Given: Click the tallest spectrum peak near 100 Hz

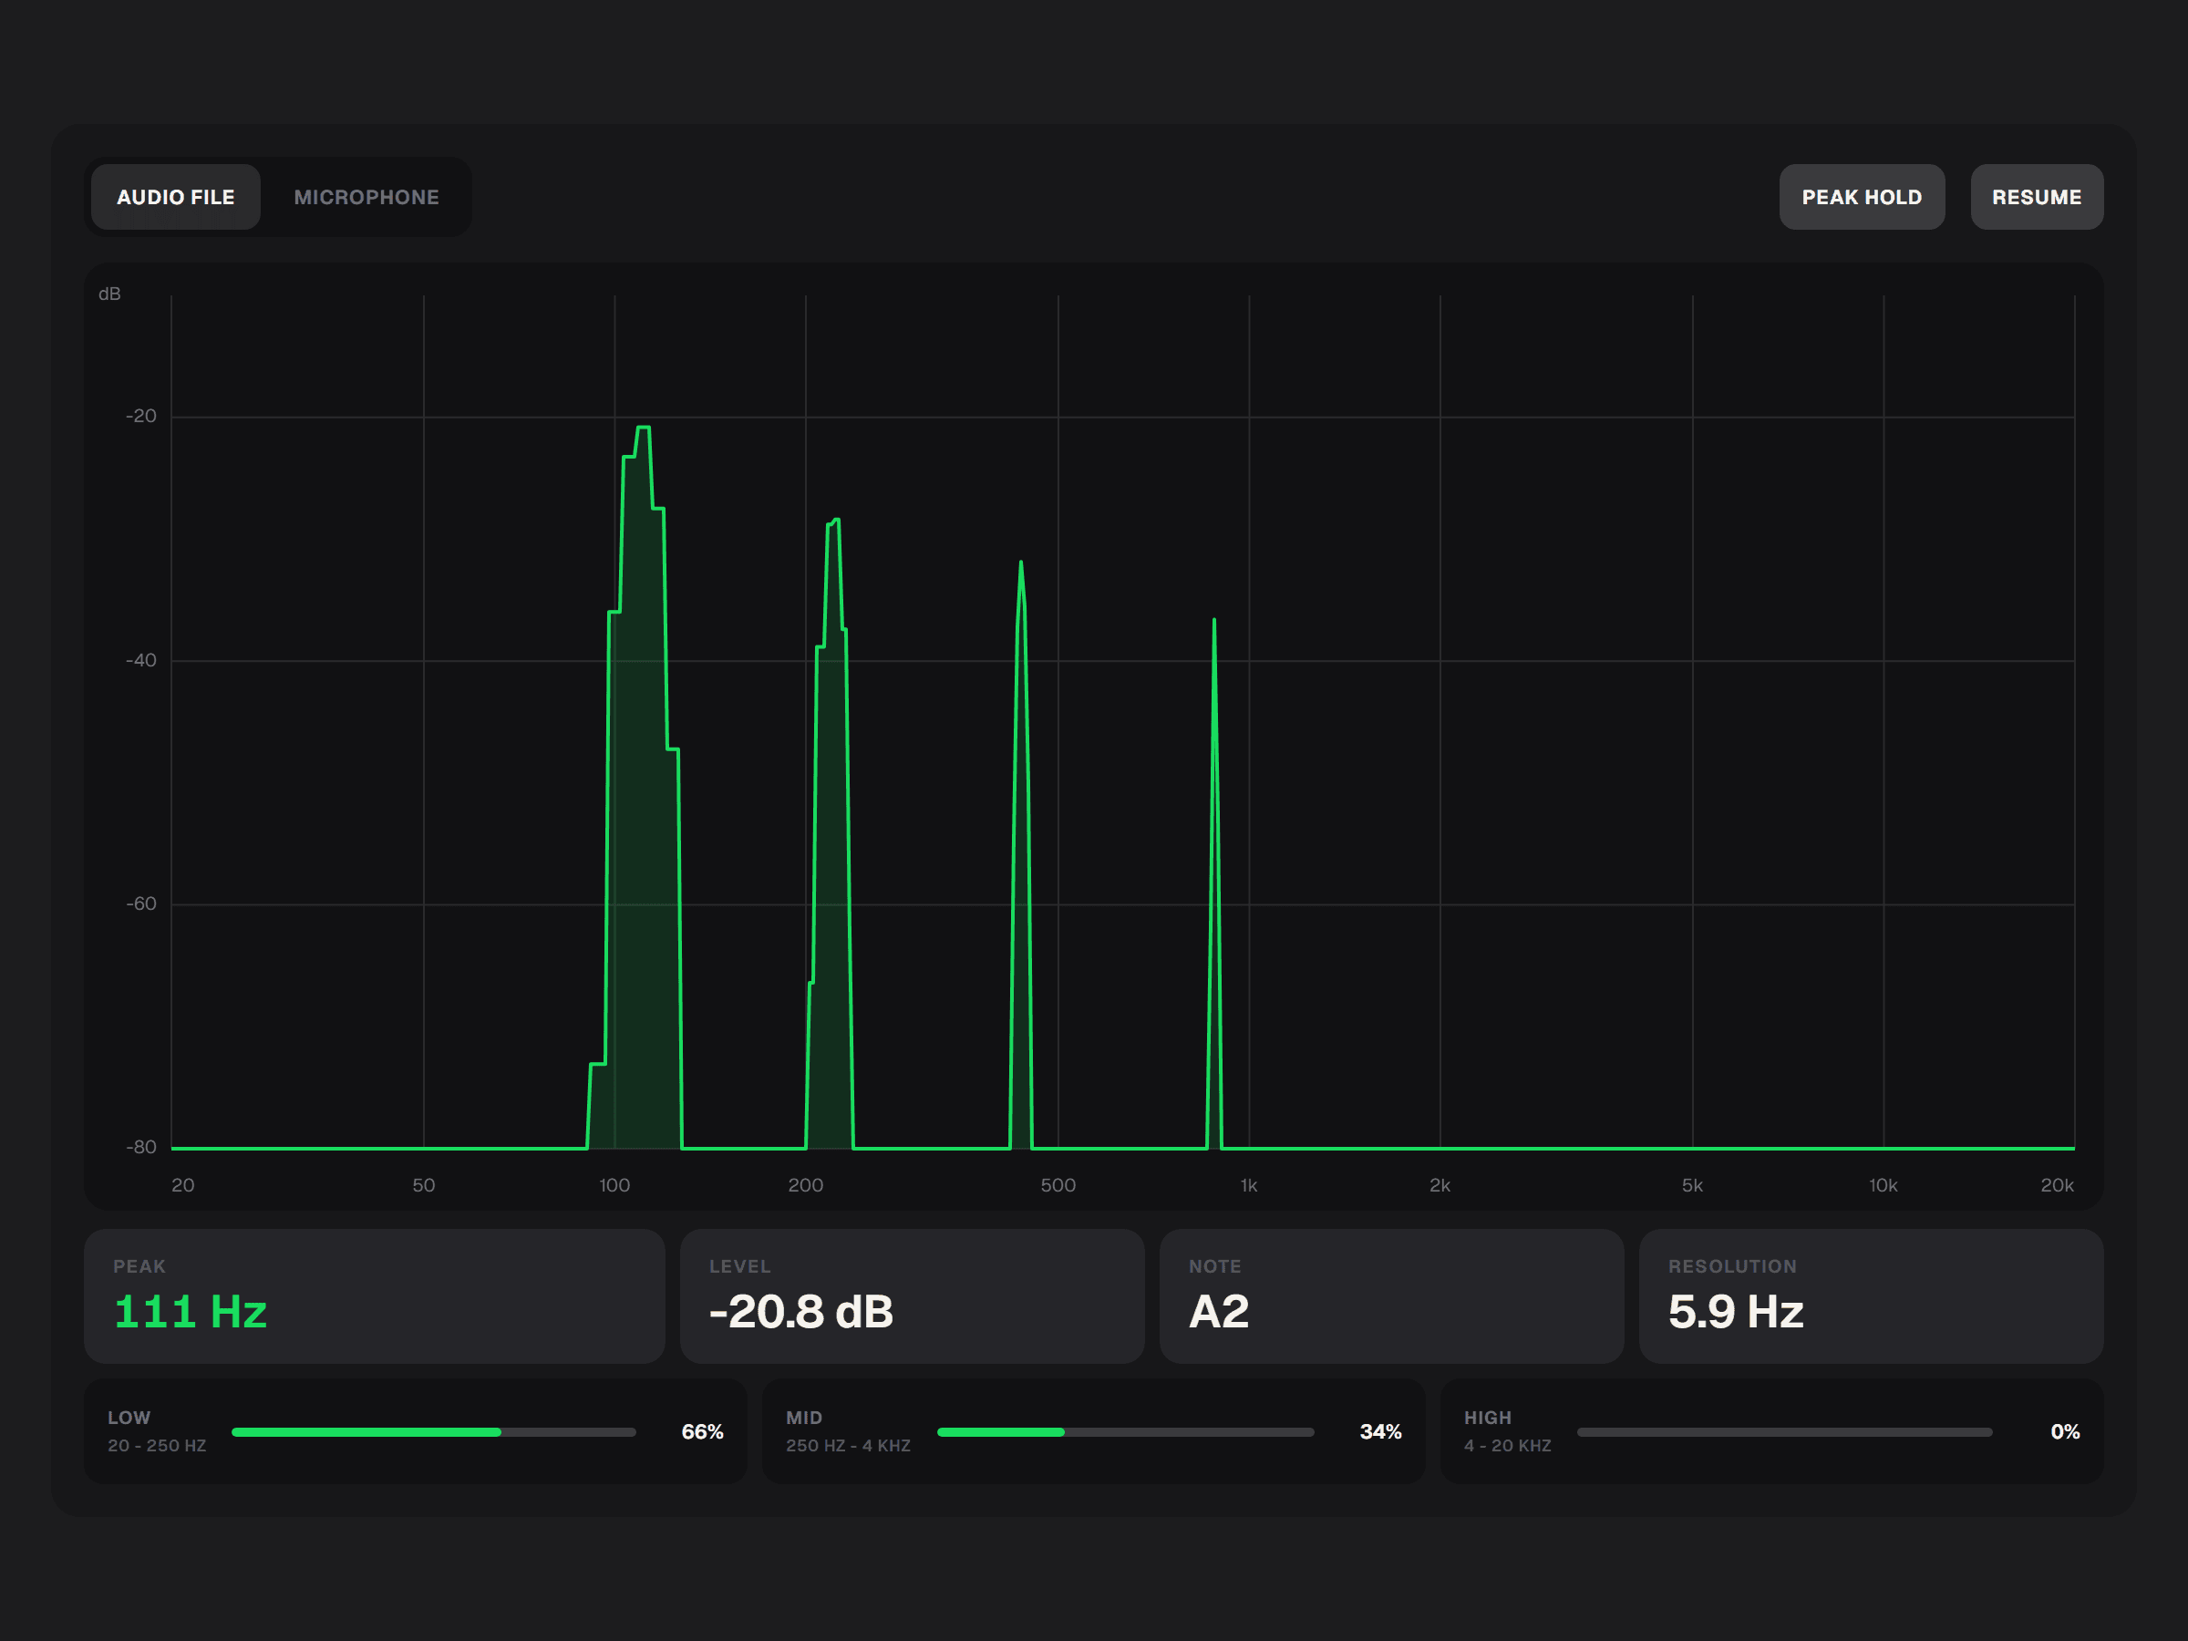Looking at the screenshot, I should point(643,428).
